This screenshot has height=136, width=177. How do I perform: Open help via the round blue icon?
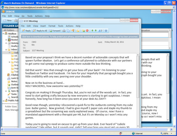[106, 31]
